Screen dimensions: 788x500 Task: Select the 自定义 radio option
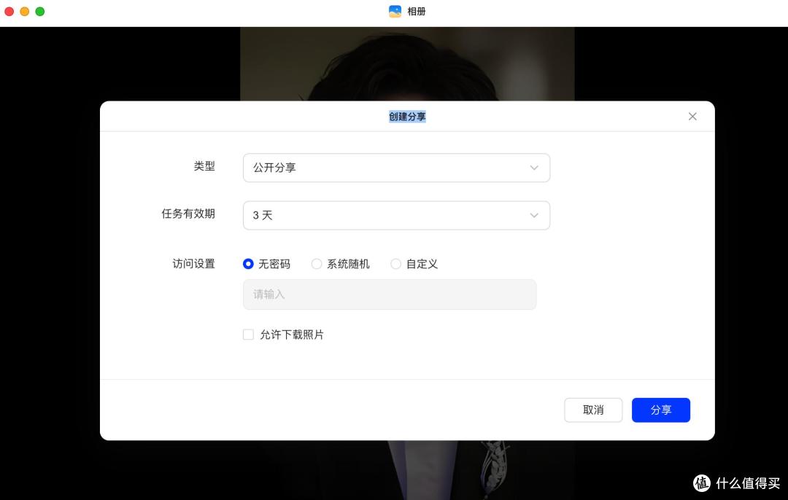395,264
